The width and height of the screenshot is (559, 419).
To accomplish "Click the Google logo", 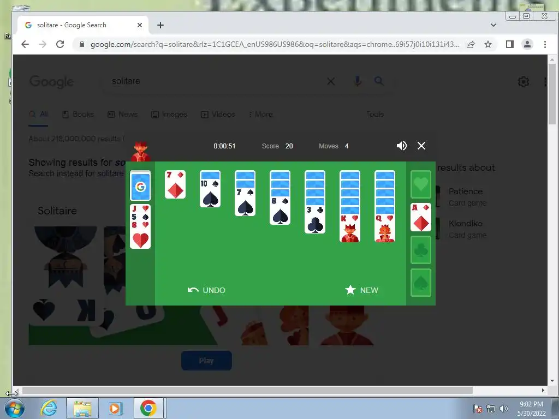I will (x=52, y=82).
